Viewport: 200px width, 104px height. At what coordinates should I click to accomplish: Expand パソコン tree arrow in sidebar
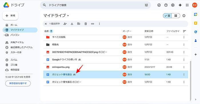click(x=4, y=35)
